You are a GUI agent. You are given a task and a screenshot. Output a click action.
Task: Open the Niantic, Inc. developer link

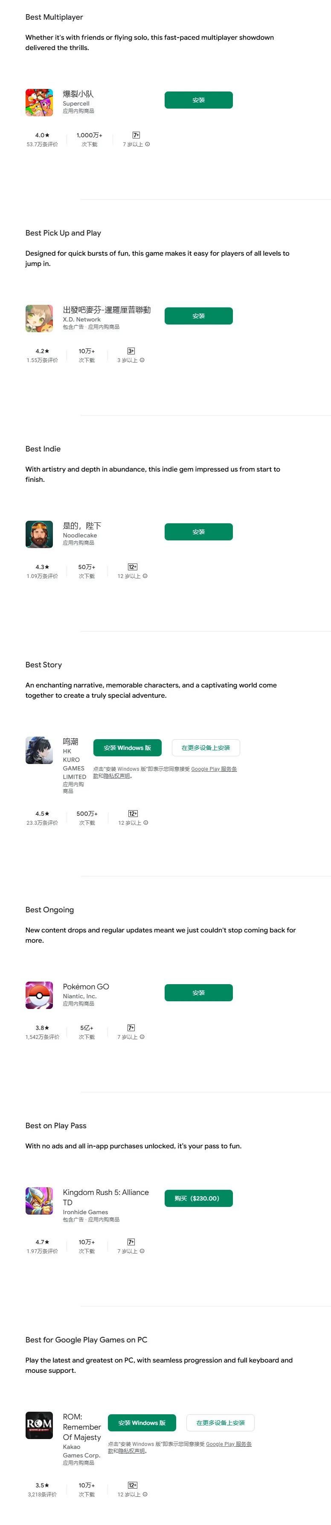[x=79, y=996]
